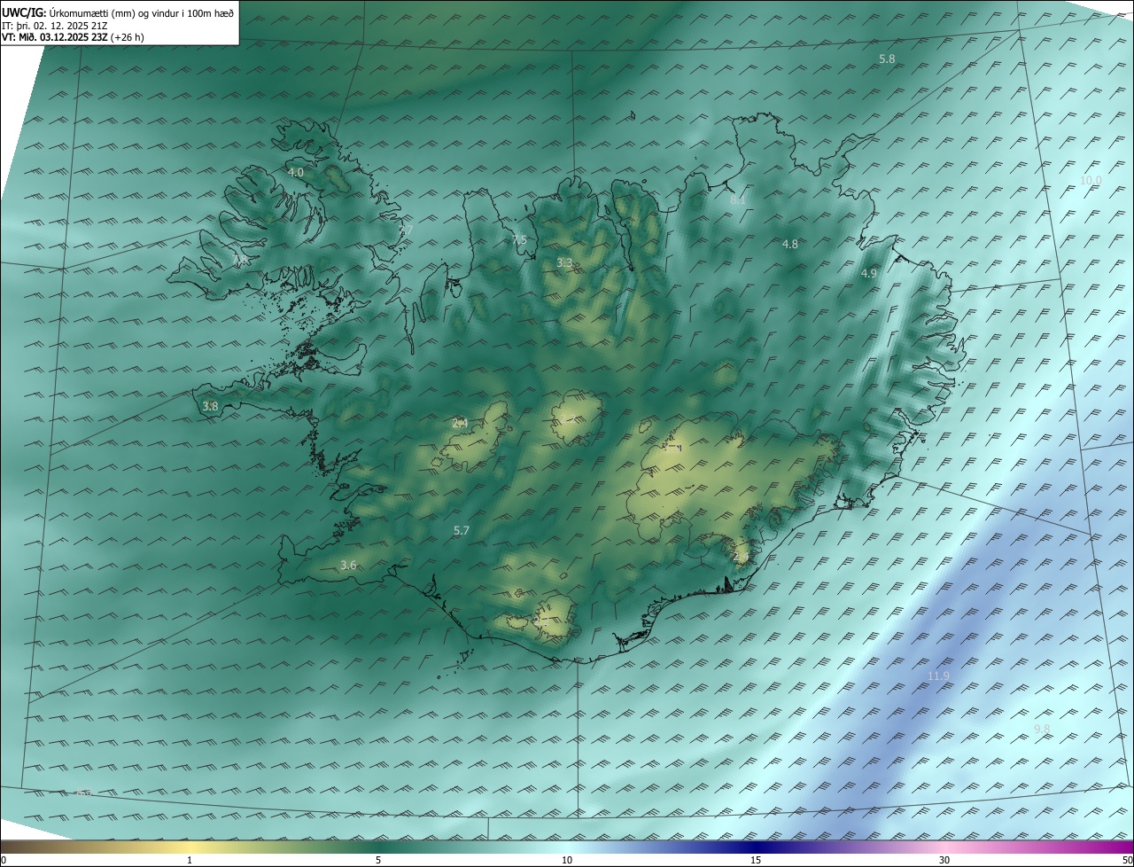
Task: Click the 10.0 value on the right edge
Action: click(1091, 181)
